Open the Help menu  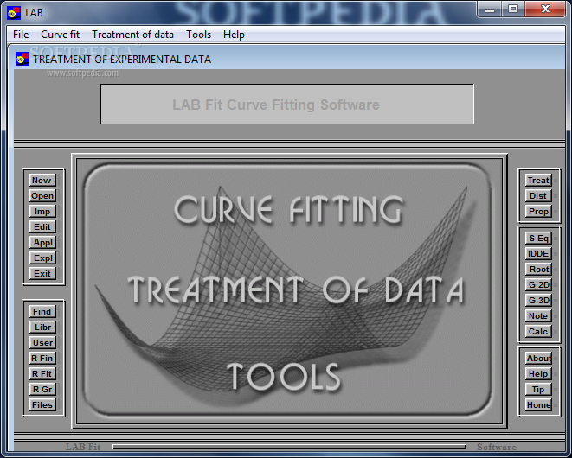tap(234, 35)
